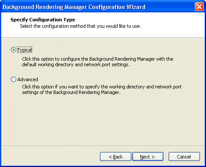Screen dimensions: 206x167
Task: Select the Typical radio button circle
Action: pos(13,50)
